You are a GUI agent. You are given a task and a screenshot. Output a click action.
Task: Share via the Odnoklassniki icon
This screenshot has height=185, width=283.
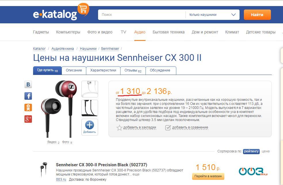click(28, 107)
